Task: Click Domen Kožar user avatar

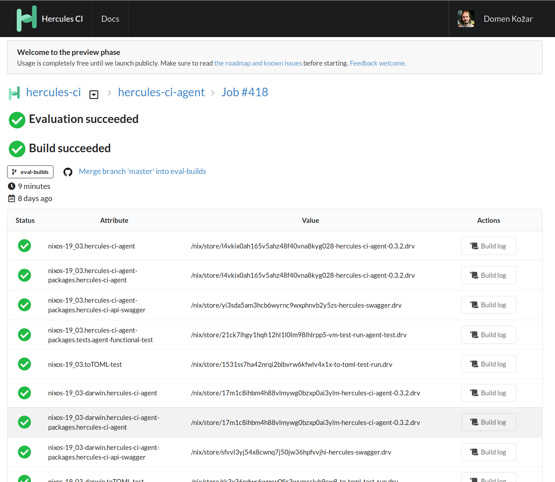Action: (x=466, y=19)
